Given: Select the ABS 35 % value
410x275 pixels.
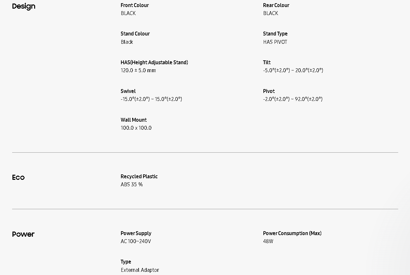Looking at the screenshot, I should pyautogui.click(x=132, y=184).
